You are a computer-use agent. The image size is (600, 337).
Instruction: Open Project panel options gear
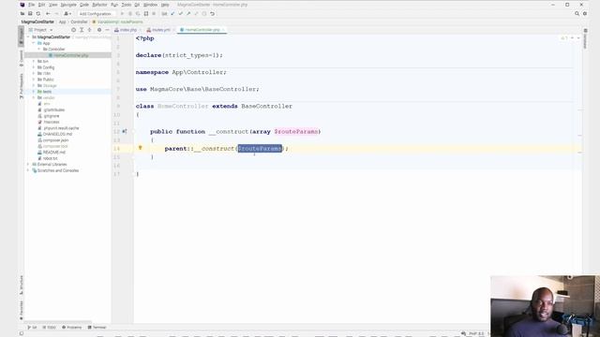99,30
